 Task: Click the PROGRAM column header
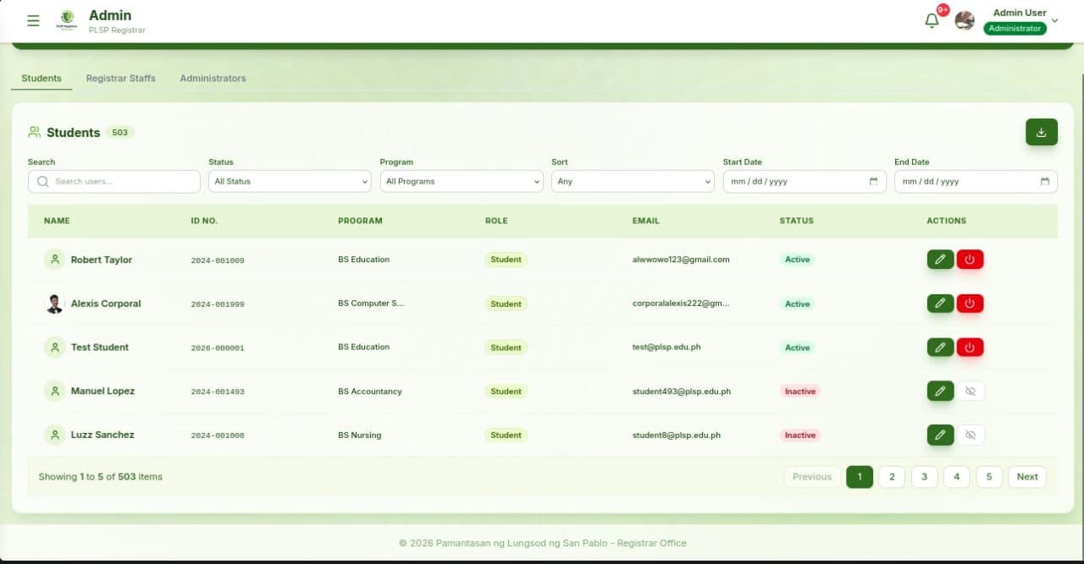coord(360,221)
